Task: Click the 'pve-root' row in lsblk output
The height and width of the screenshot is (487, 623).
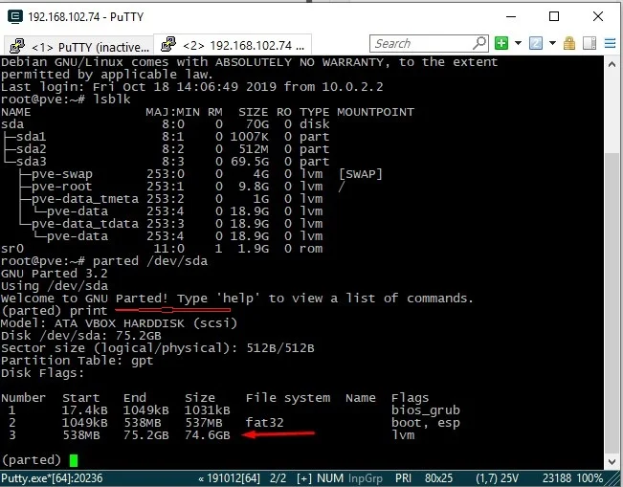Action: click(x=172, y=187)
